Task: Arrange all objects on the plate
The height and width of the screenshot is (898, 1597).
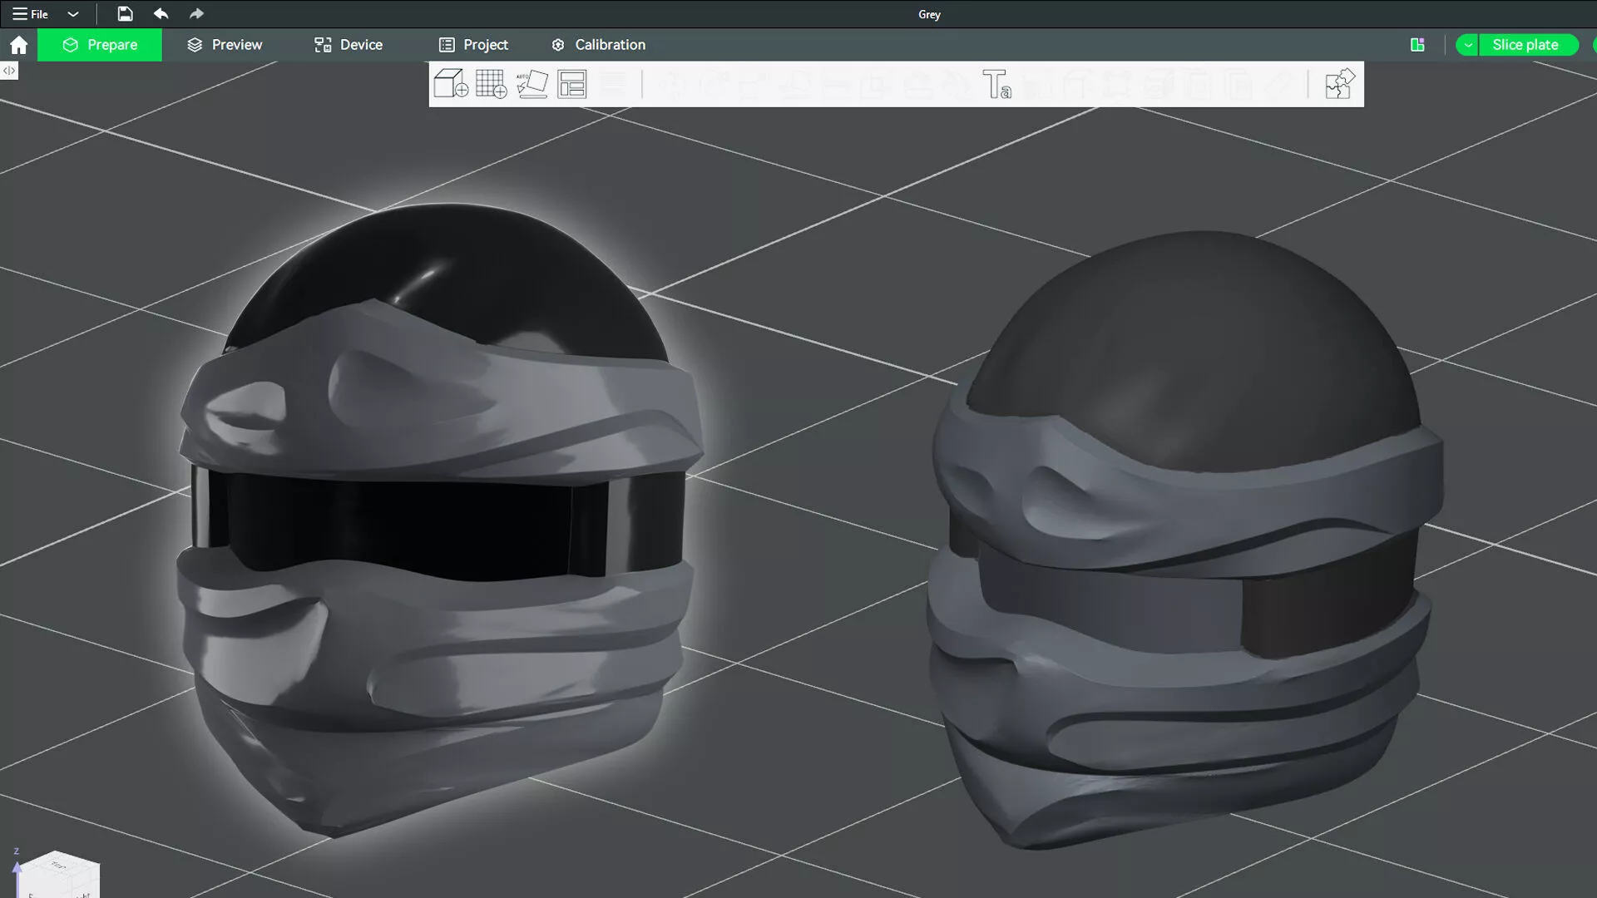Action: click(x=572, y=84)
